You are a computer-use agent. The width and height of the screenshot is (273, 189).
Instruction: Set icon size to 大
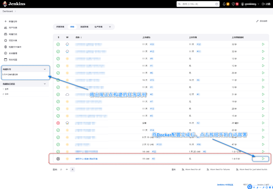pos(73,169)
